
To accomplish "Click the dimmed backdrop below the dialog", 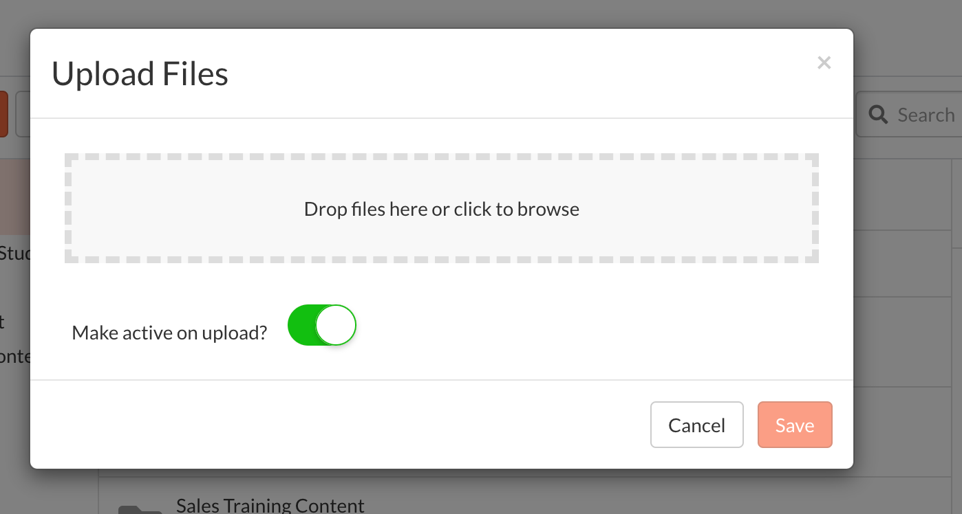I will [x=482, y=491].
